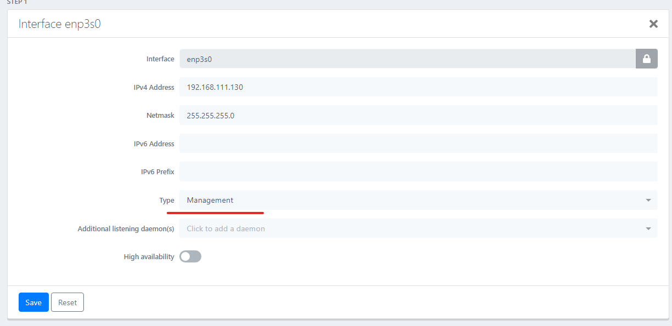This screenshot has width=672, height=326.
Task: Click the High availability label text
Action: (149, 257)
